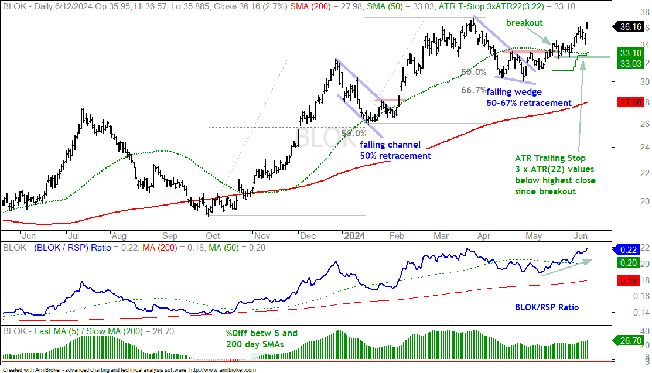The width and height of the screenshot is (652, 373).
Task: Click the 'SMA (50) = 33.03' header text
Action: 400,6
